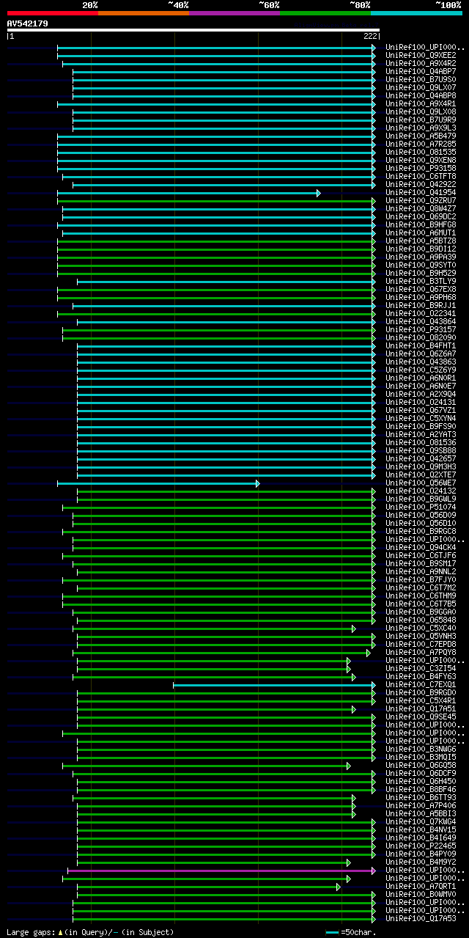The height and width of the screenshot is (938, 469).
Task: Open entry UniRef100_C5XC40
Action: (421, 629)
